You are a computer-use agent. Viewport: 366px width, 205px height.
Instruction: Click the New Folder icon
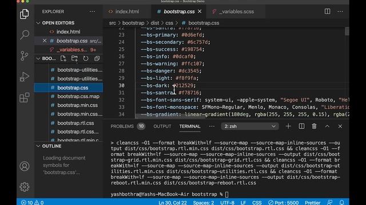coord(74,59)
